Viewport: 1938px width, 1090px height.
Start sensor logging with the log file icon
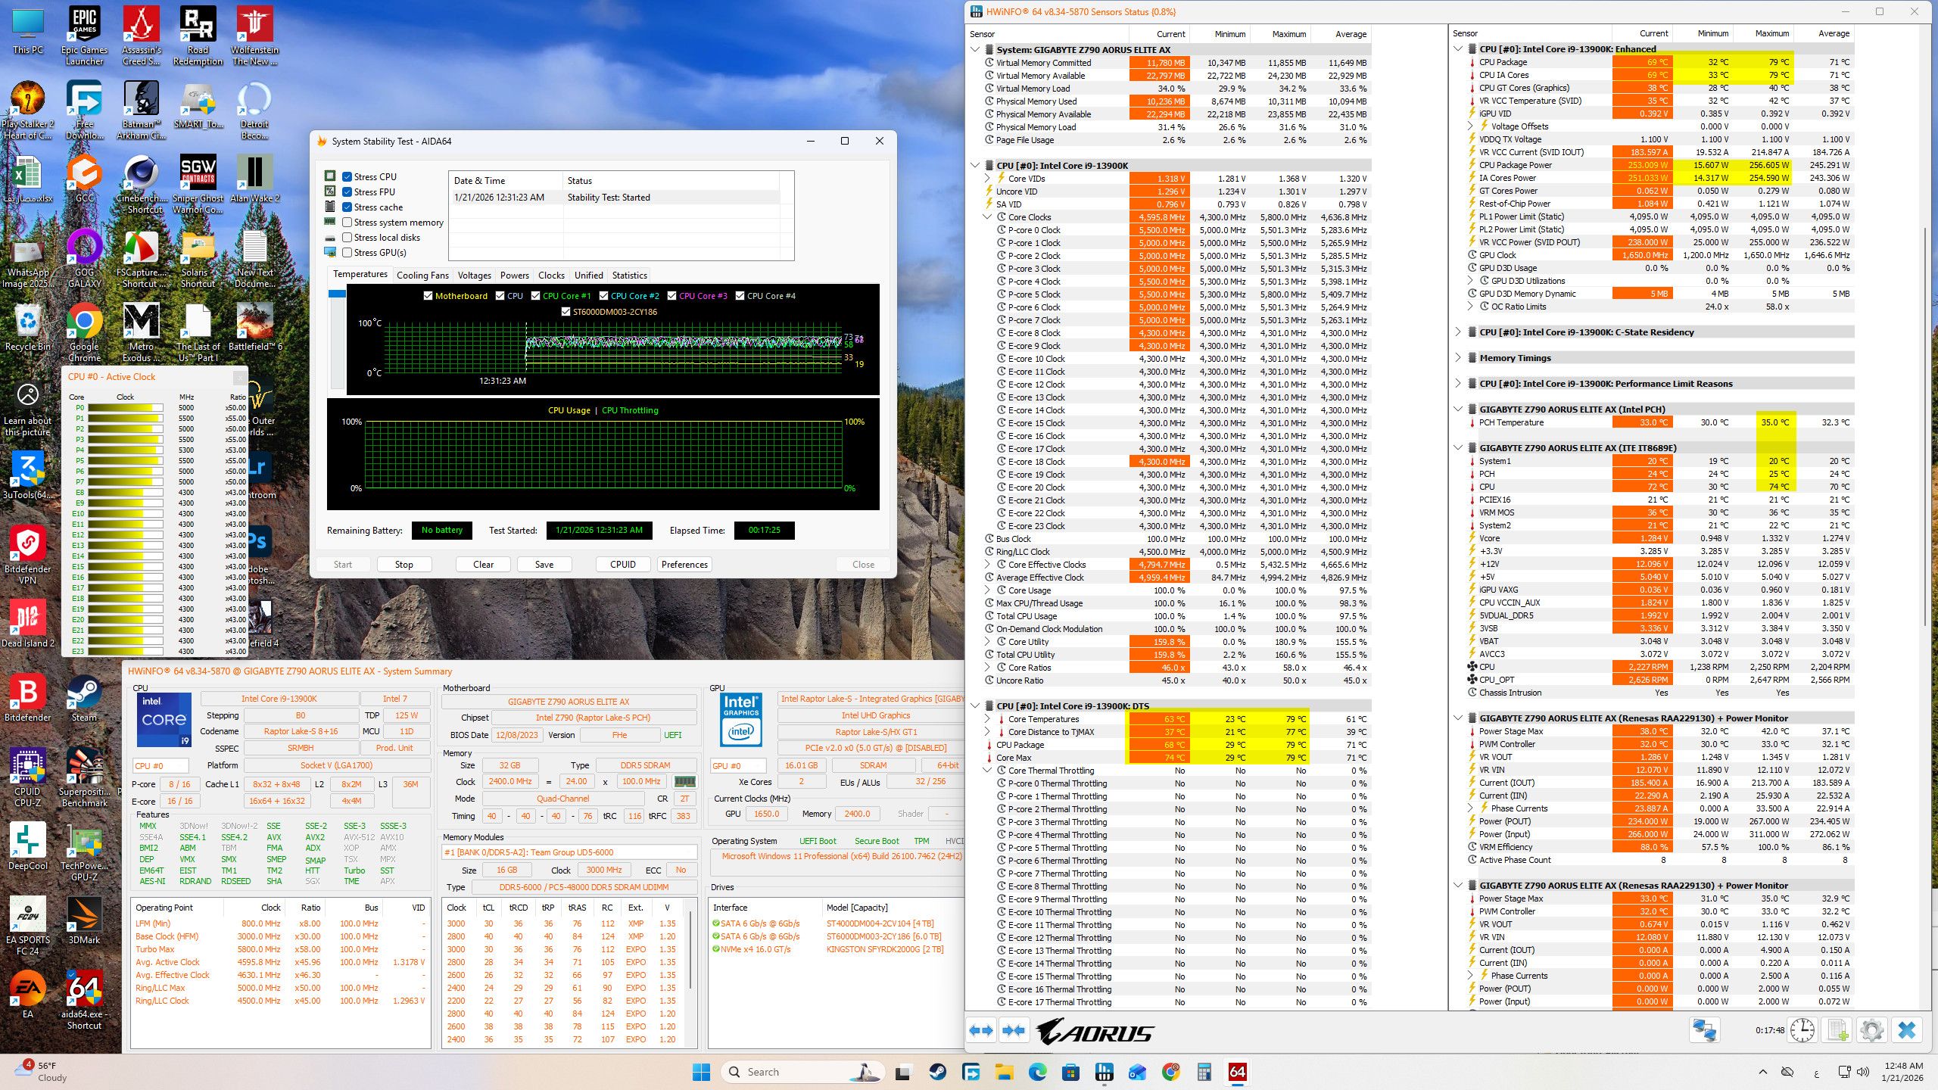tap(1837, 1030)
